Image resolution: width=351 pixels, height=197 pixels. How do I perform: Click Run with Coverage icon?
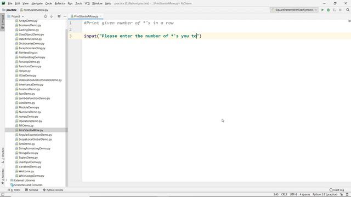tap(334, 10)
